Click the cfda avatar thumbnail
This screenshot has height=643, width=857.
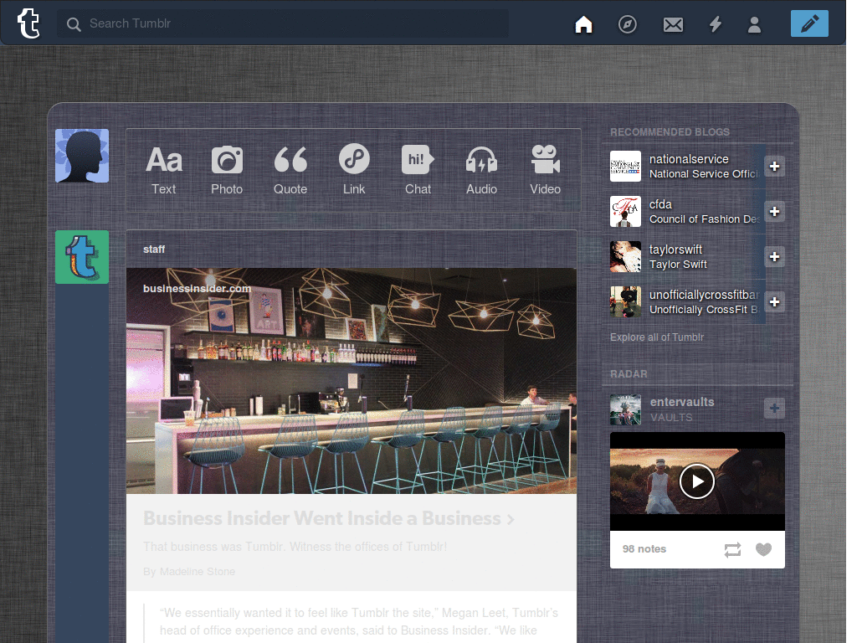click(x=625, y=212)
